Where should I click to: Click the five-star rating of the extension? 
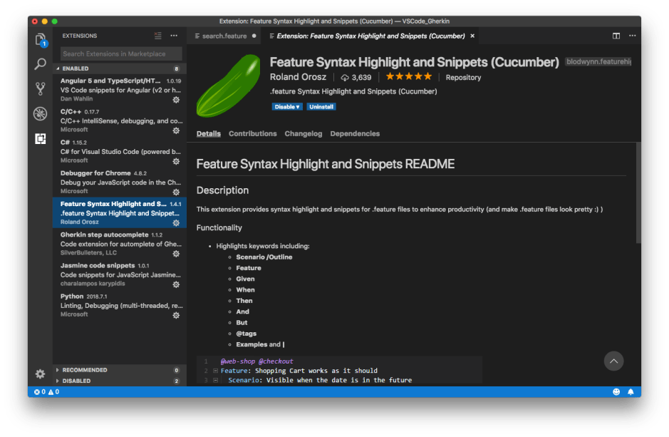pyautogui.click(x=408, y=77)
